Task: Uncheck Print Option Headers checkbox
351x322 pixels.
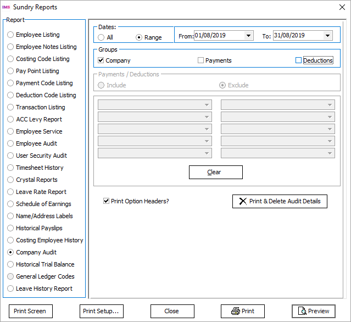Action: (x=107, y=201)
